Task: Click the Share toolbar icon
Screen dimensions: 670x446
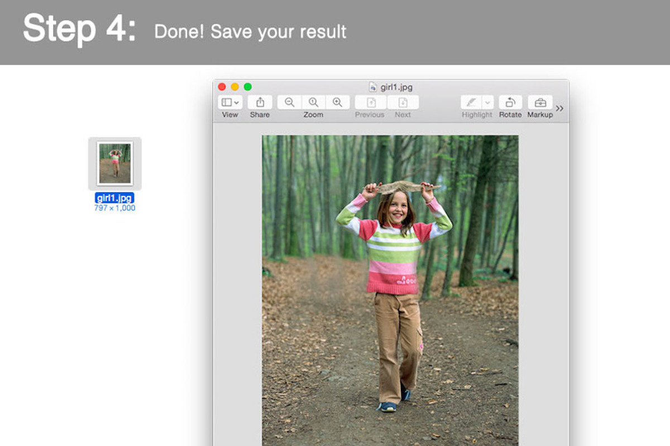Action: 260,103
